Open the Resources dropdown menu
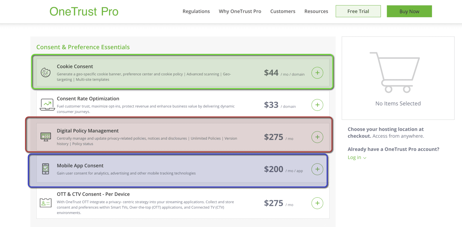Screen dimensions: 462x227 tap(316, 11)
